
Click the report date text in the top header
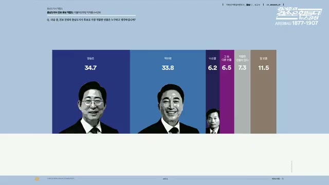[x=273, y=5]
